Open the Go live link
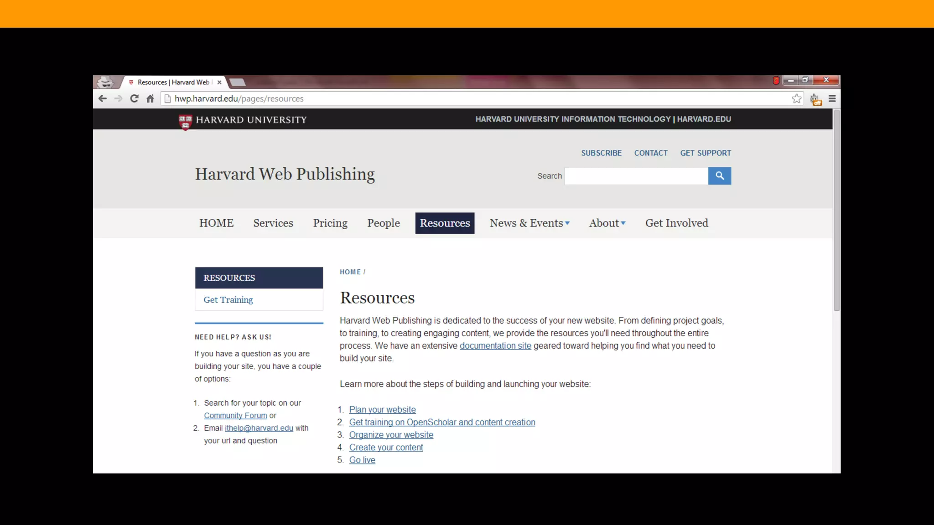The width and height of the screenshot is (934, 525). [x=362, y=460]
